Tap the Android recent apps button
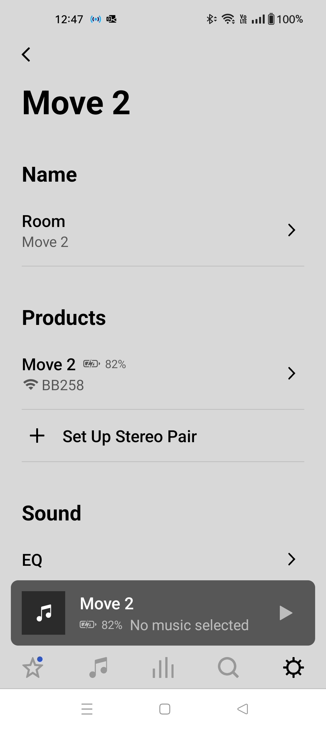 [87, 709]
